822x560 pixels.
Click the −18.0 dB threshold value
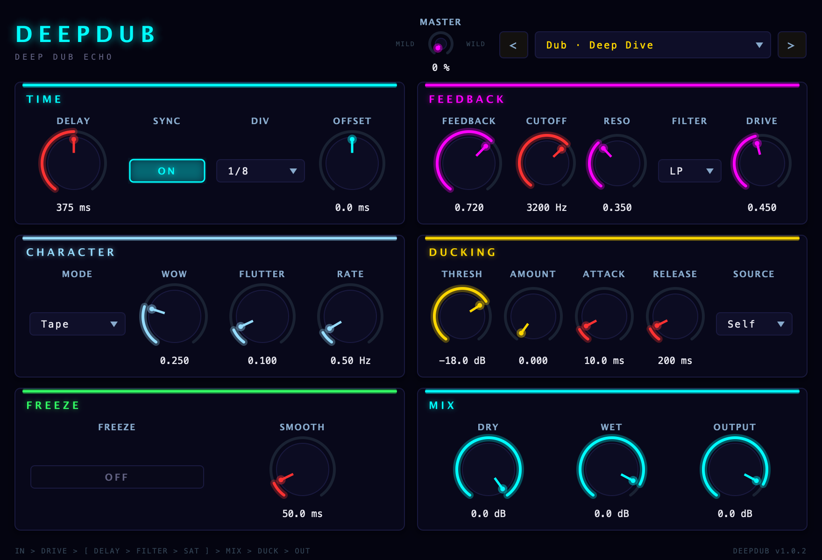462,361
